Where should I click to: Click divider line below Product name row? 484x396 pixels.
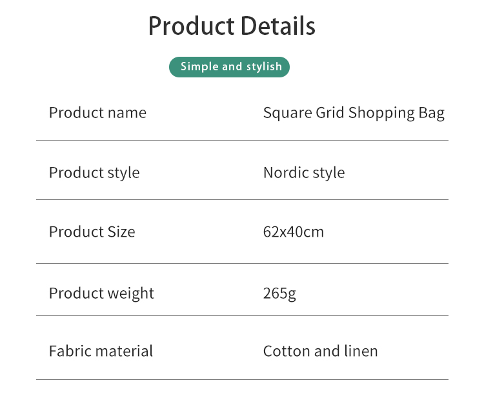pyautogui.click(x=242, y=141)
